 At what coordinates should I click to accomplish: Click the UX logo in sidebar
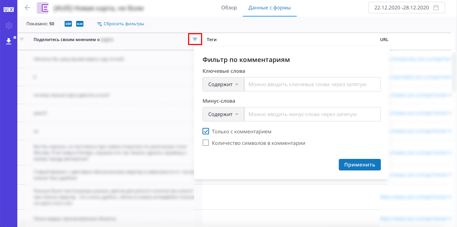[9, 10]
